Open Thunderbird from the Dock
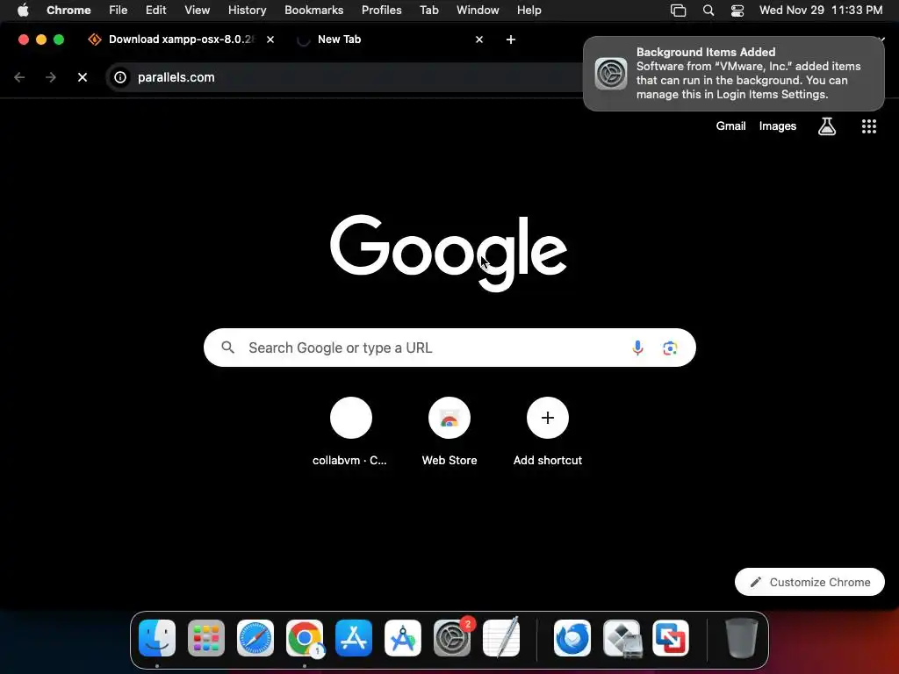This screenshot has width=899, height=674. (x=572, y=637)
